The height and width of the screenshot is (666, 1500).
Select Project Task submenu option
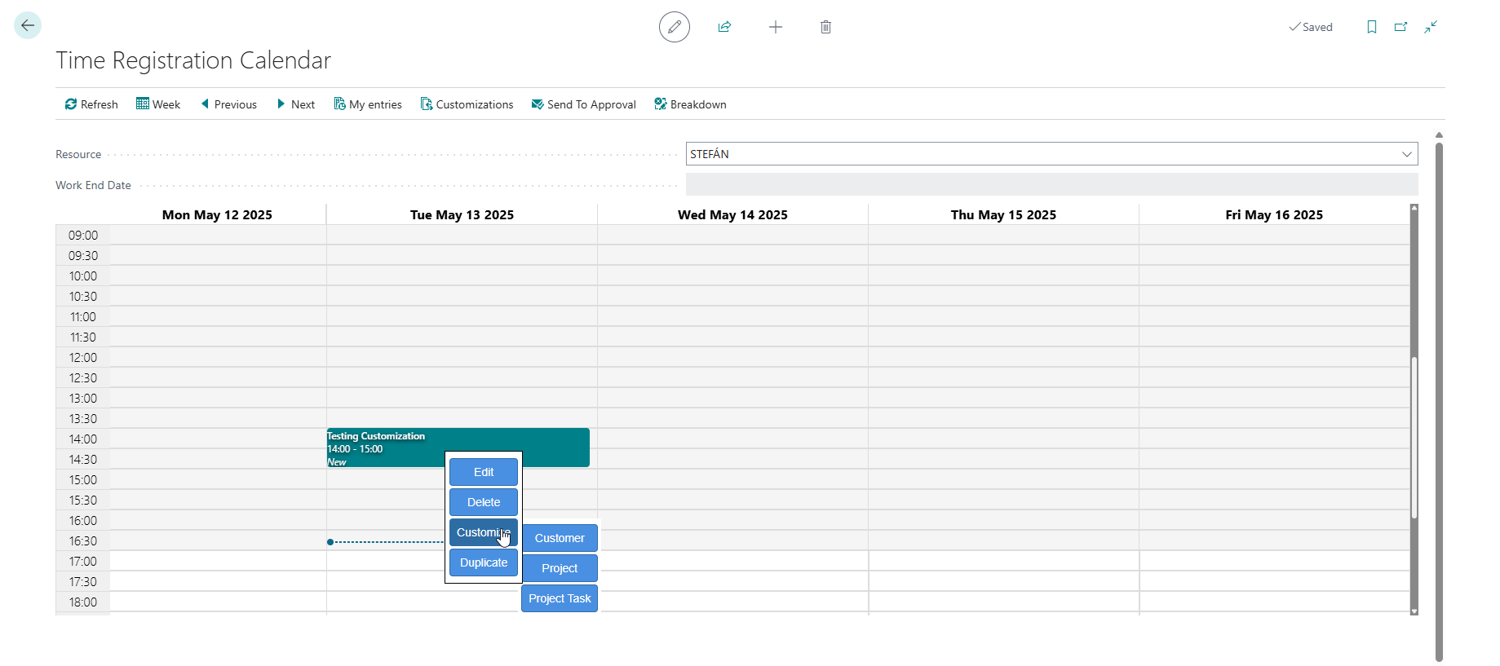[560, 598]
